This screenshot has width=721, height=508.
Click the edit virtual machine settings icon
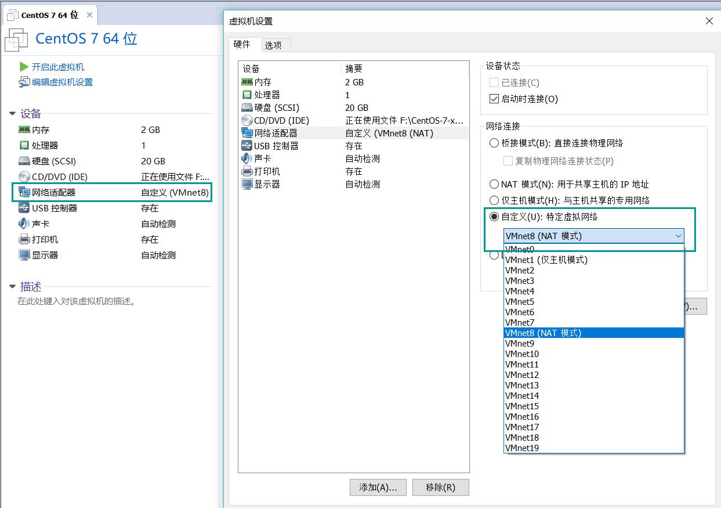(x=24, y=82)
